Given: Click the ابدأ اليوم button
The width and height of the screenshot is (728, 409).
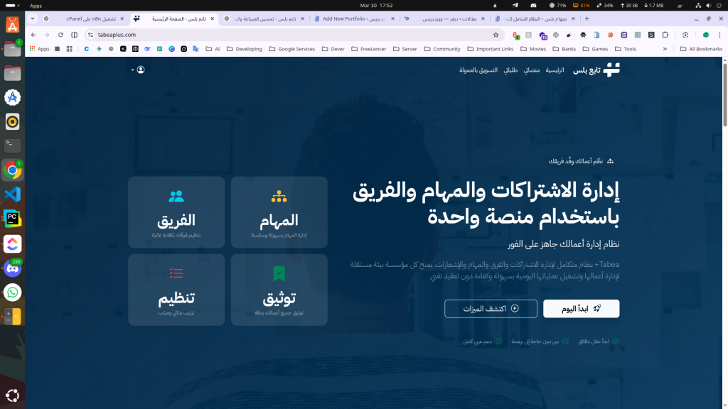Looking at the screenshot, I should coord(581,308).
